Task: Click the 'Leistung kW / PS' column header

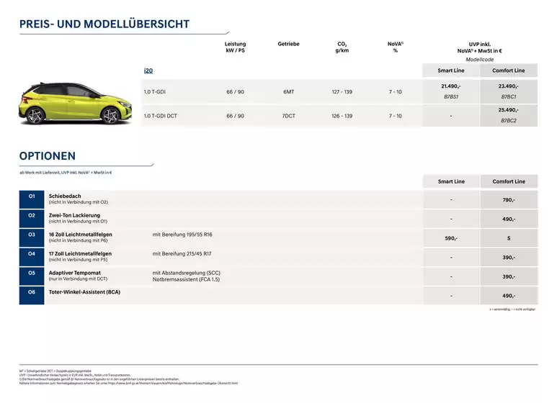Action: pos(235,47)
